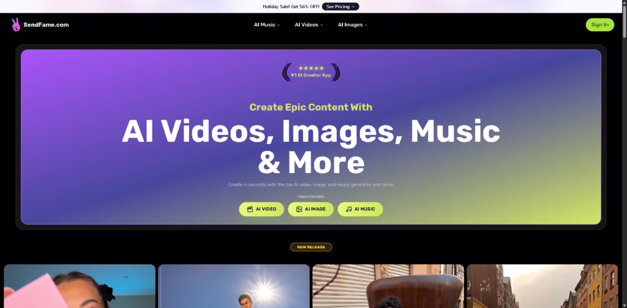Click the SendFame peace-hand logo icon
Screen dimensions: 627x308
point(16,24)
